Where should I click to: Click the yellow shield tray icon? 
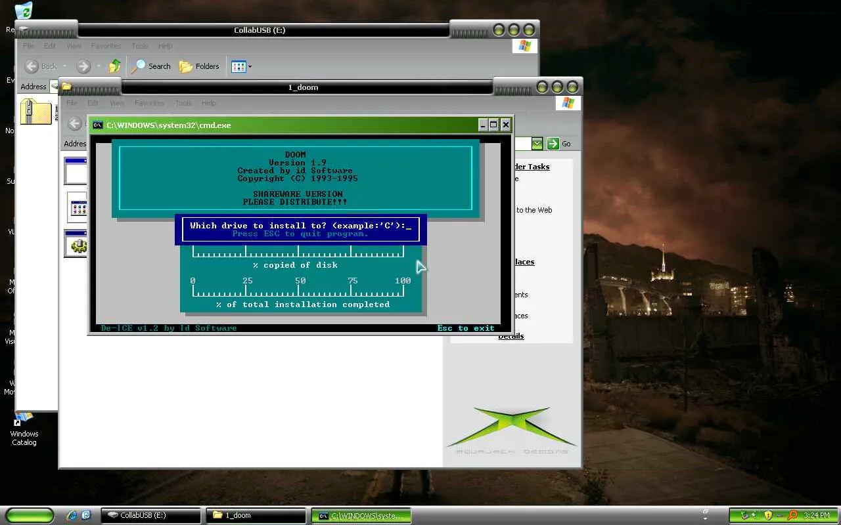click(767, 515)
